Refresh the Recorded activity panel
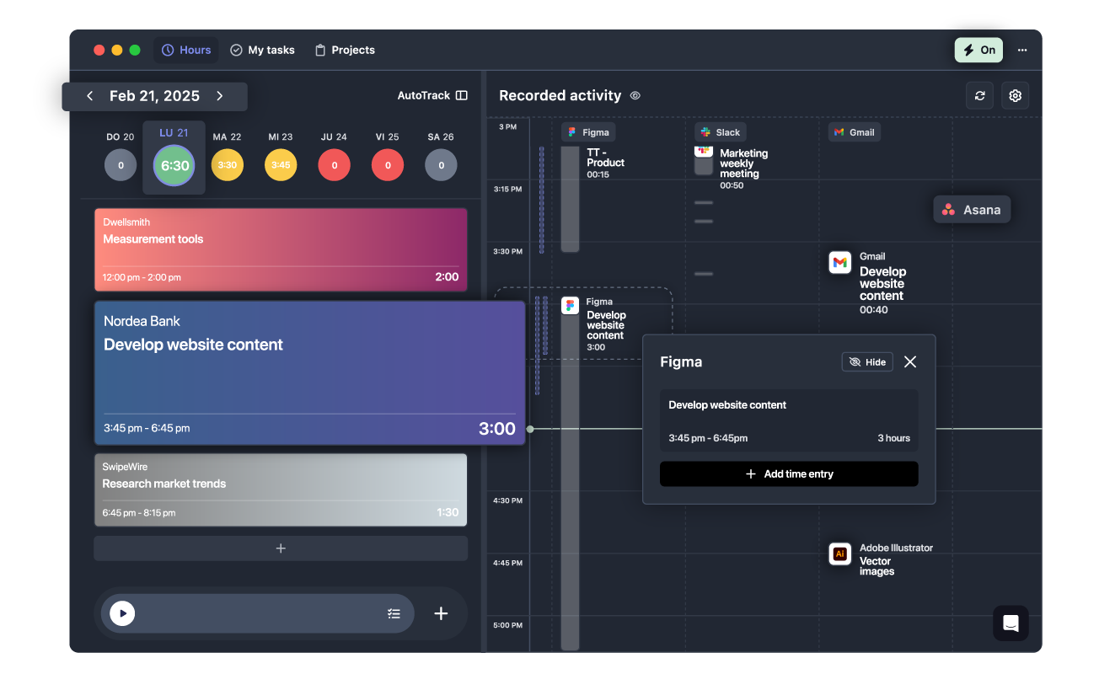This screenshot has height=674, width=1099. coord(979,95)
